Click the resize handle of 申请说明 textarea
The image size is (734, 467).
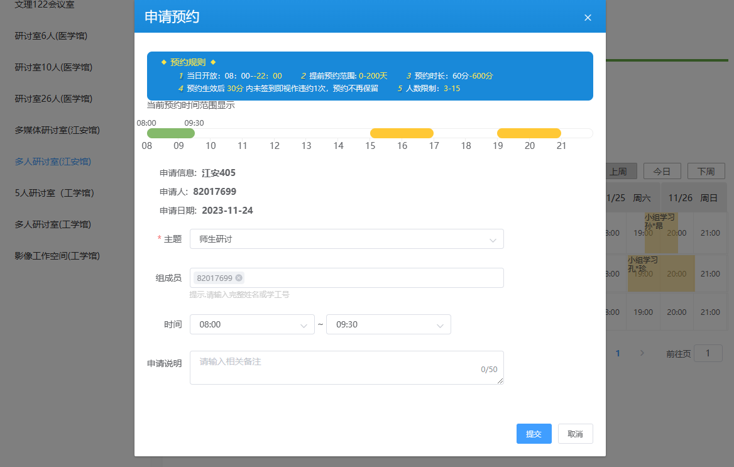pos(500,382)
